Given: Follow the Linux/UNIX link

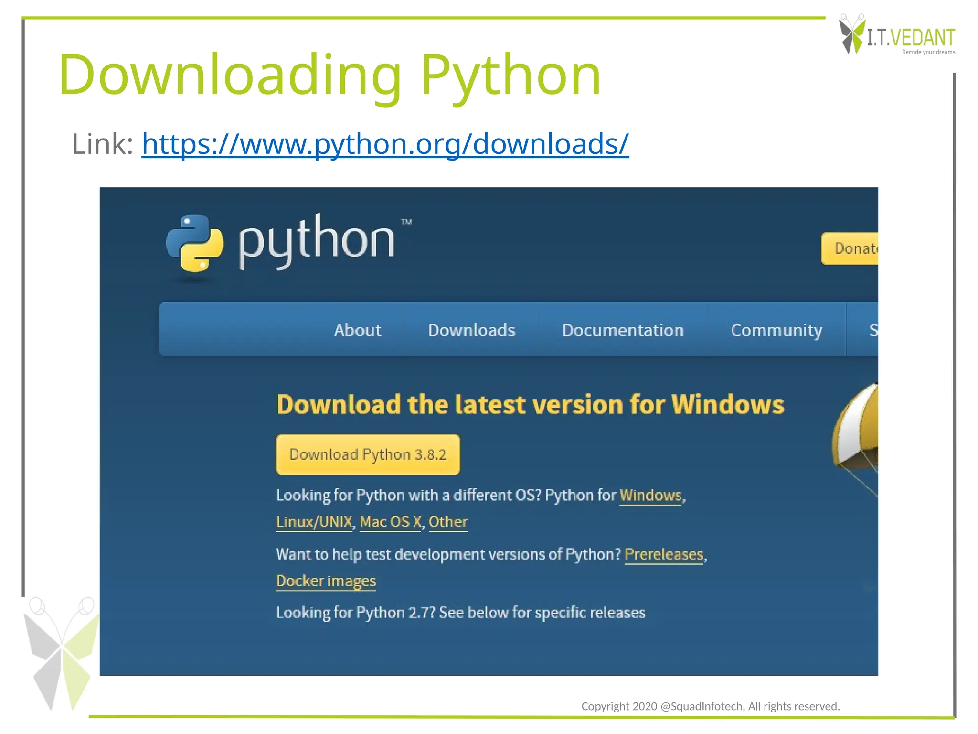Looking at the screenshot, I should (x=314, y=522).
